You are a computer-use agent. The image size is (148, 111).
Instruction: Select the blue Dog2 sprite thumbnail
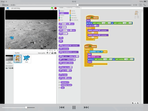pyautogui.click(x=27, y=59)
